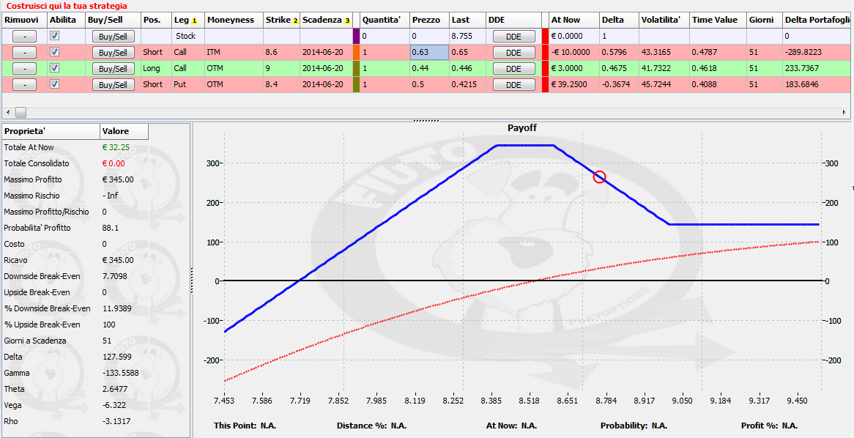Click the red circle marker on payoff curve
The height and width of the screenshot is (438, 854).
600,177
